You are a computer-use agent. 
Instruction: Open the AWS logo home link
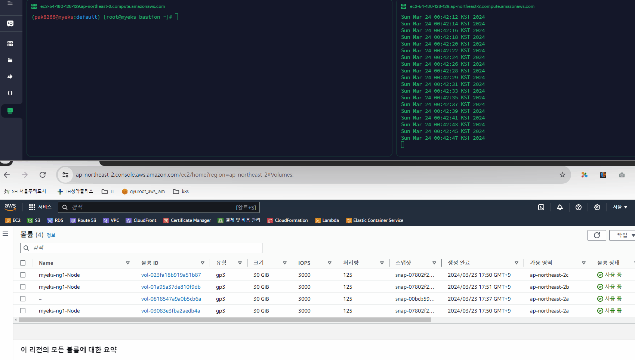click(10, 207)
